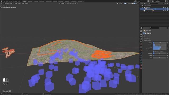This screenshot has height=95, width=169.
Task: Click the outliner filter funnel icon
Action: 164,3
